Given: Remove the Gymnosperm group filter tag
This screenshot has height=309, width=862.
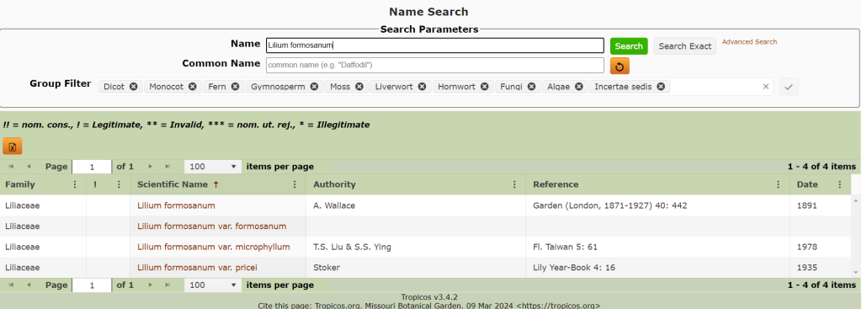Looking at the screenshot, I should 314,87.
